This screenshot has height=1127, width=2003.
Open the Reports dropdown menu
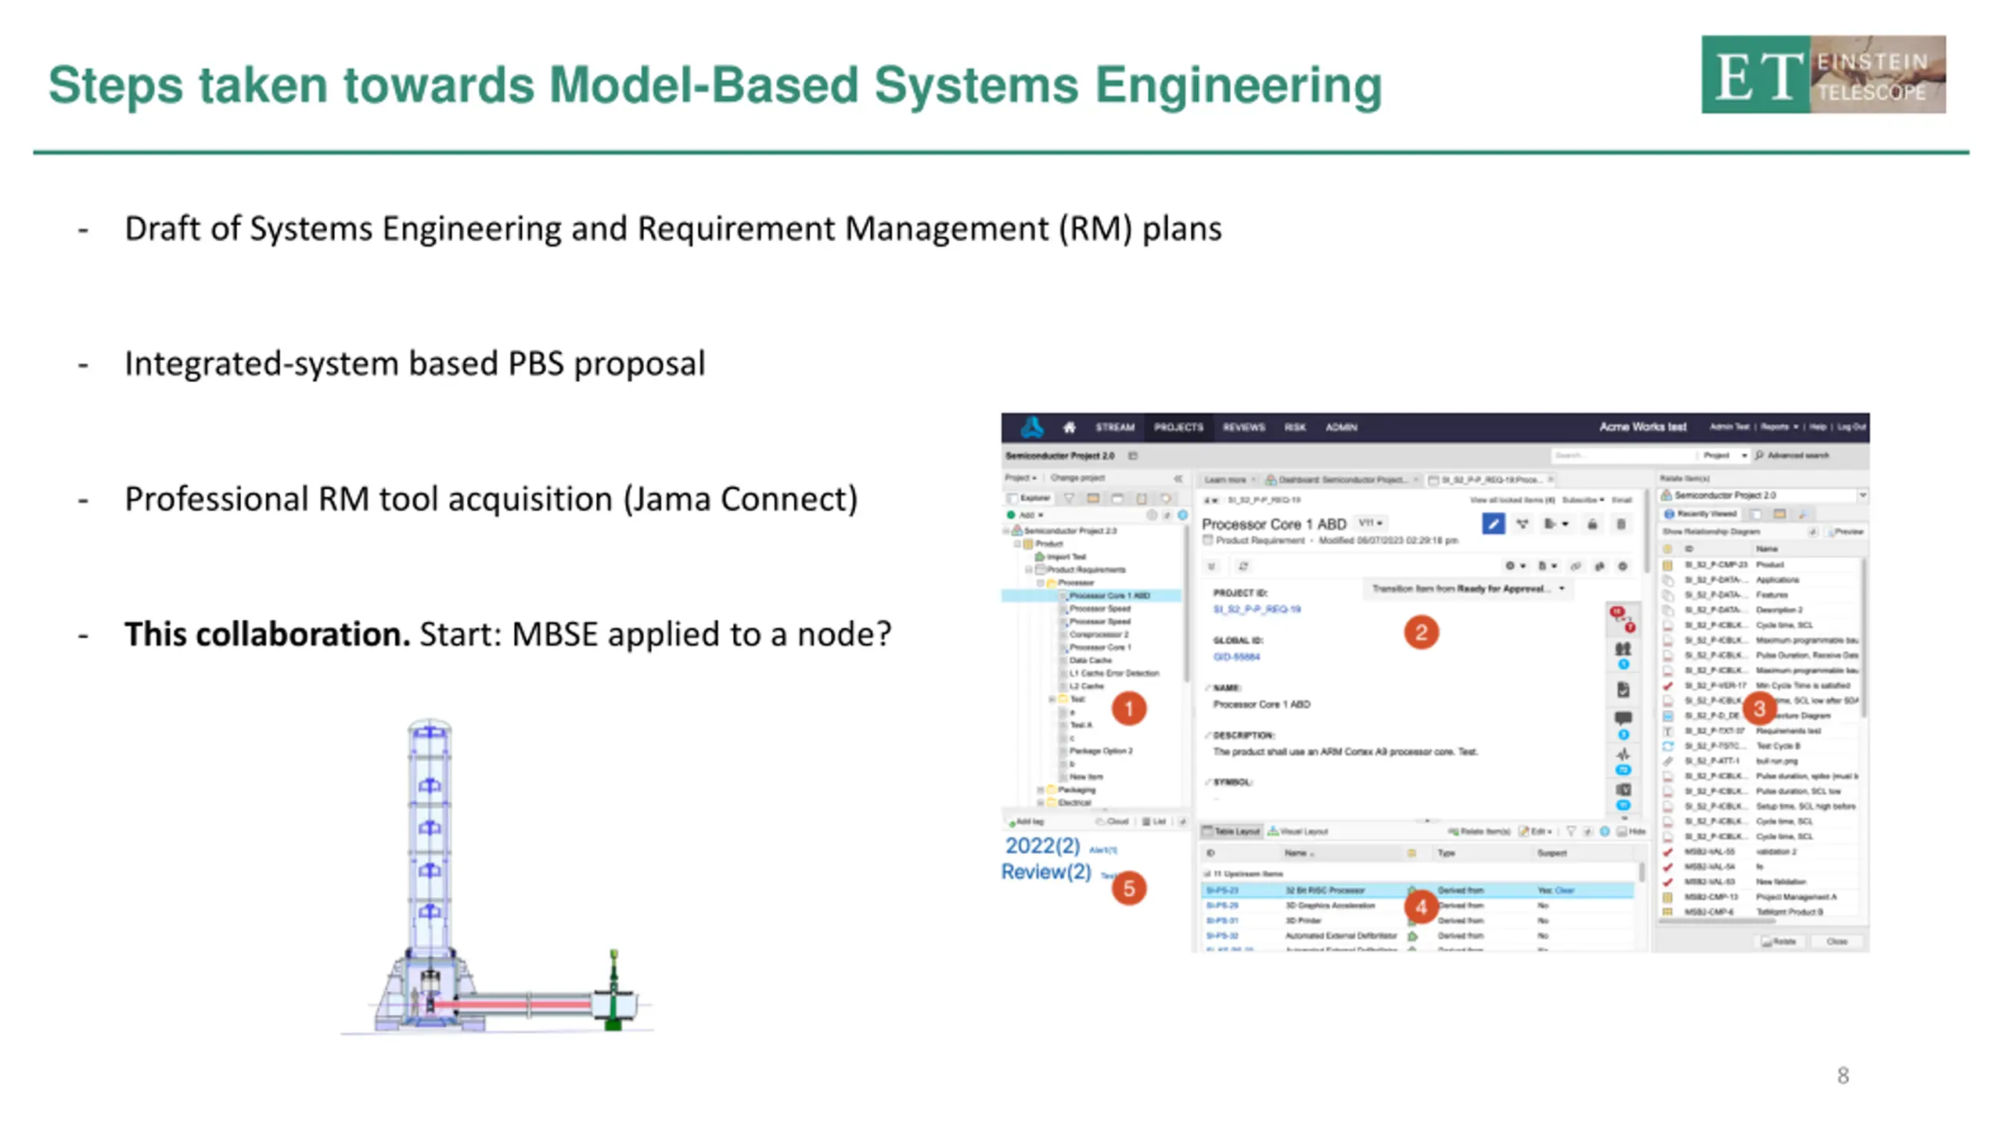click(x=1780, y=427)
